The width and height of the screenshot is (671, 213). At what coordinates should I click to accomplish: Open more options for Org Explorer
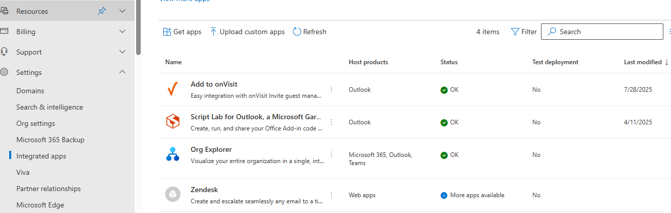(331, 154)
